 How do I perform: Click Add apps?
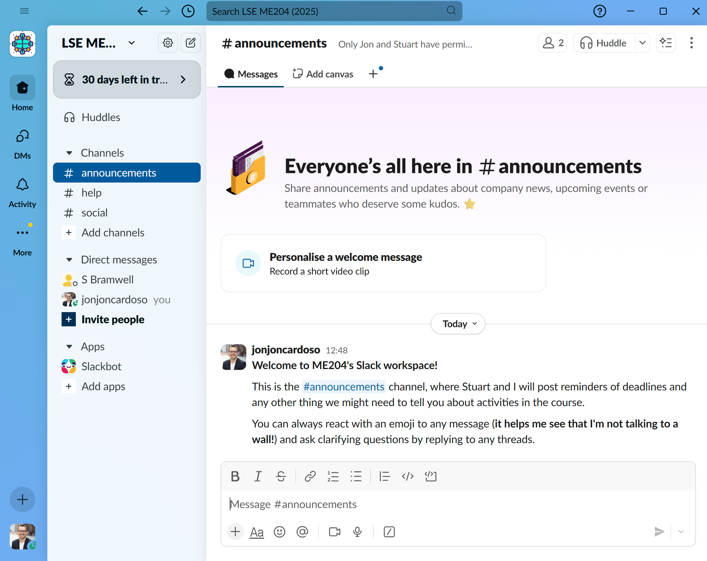click(x=127, y=386)
